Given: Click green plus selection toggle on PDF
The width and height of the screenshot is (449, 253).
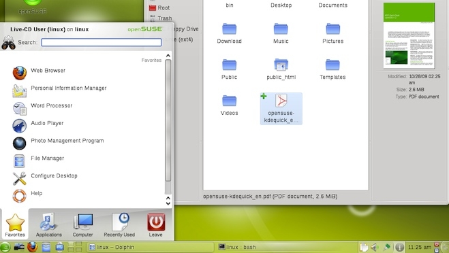Looking at the screenshot, I should tap(264, 97).
